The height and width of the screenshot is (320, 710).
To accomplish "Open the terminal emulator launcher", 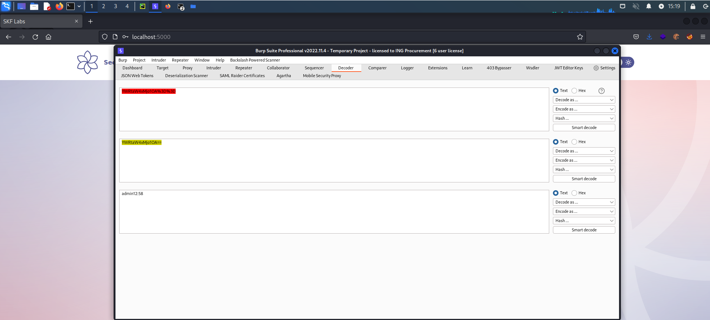I will [71, 6].
